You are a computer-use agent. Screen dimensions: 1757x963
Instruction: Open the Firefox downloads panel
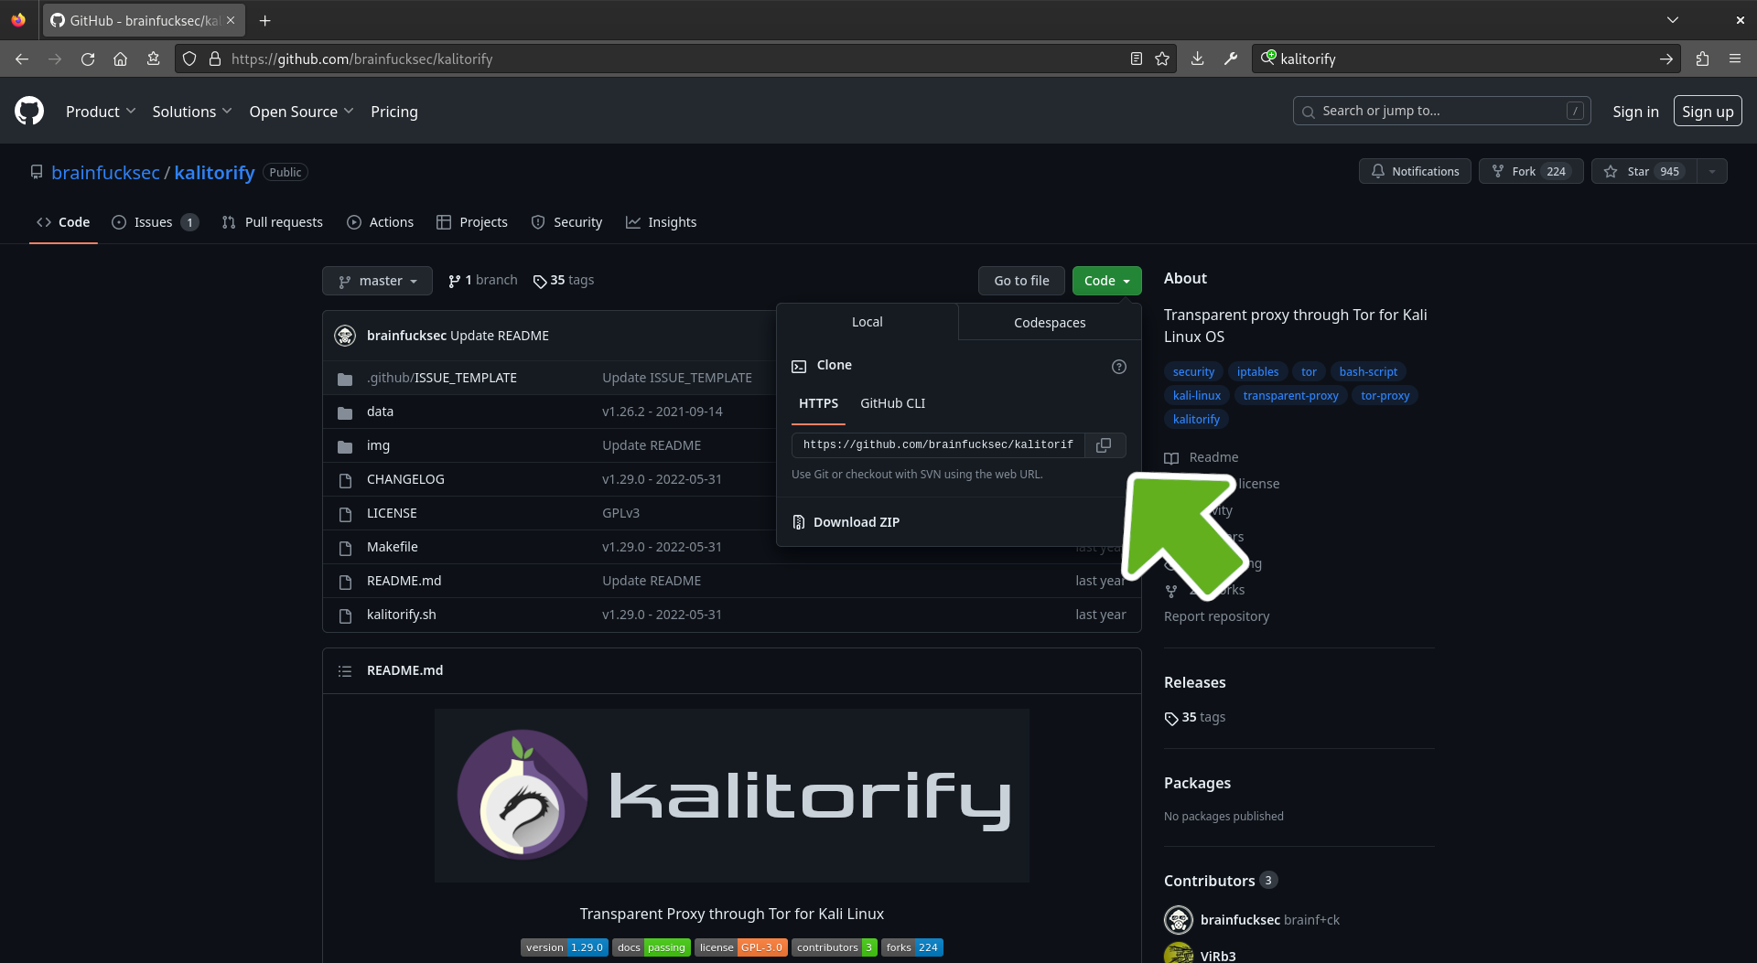point(1197,59)
